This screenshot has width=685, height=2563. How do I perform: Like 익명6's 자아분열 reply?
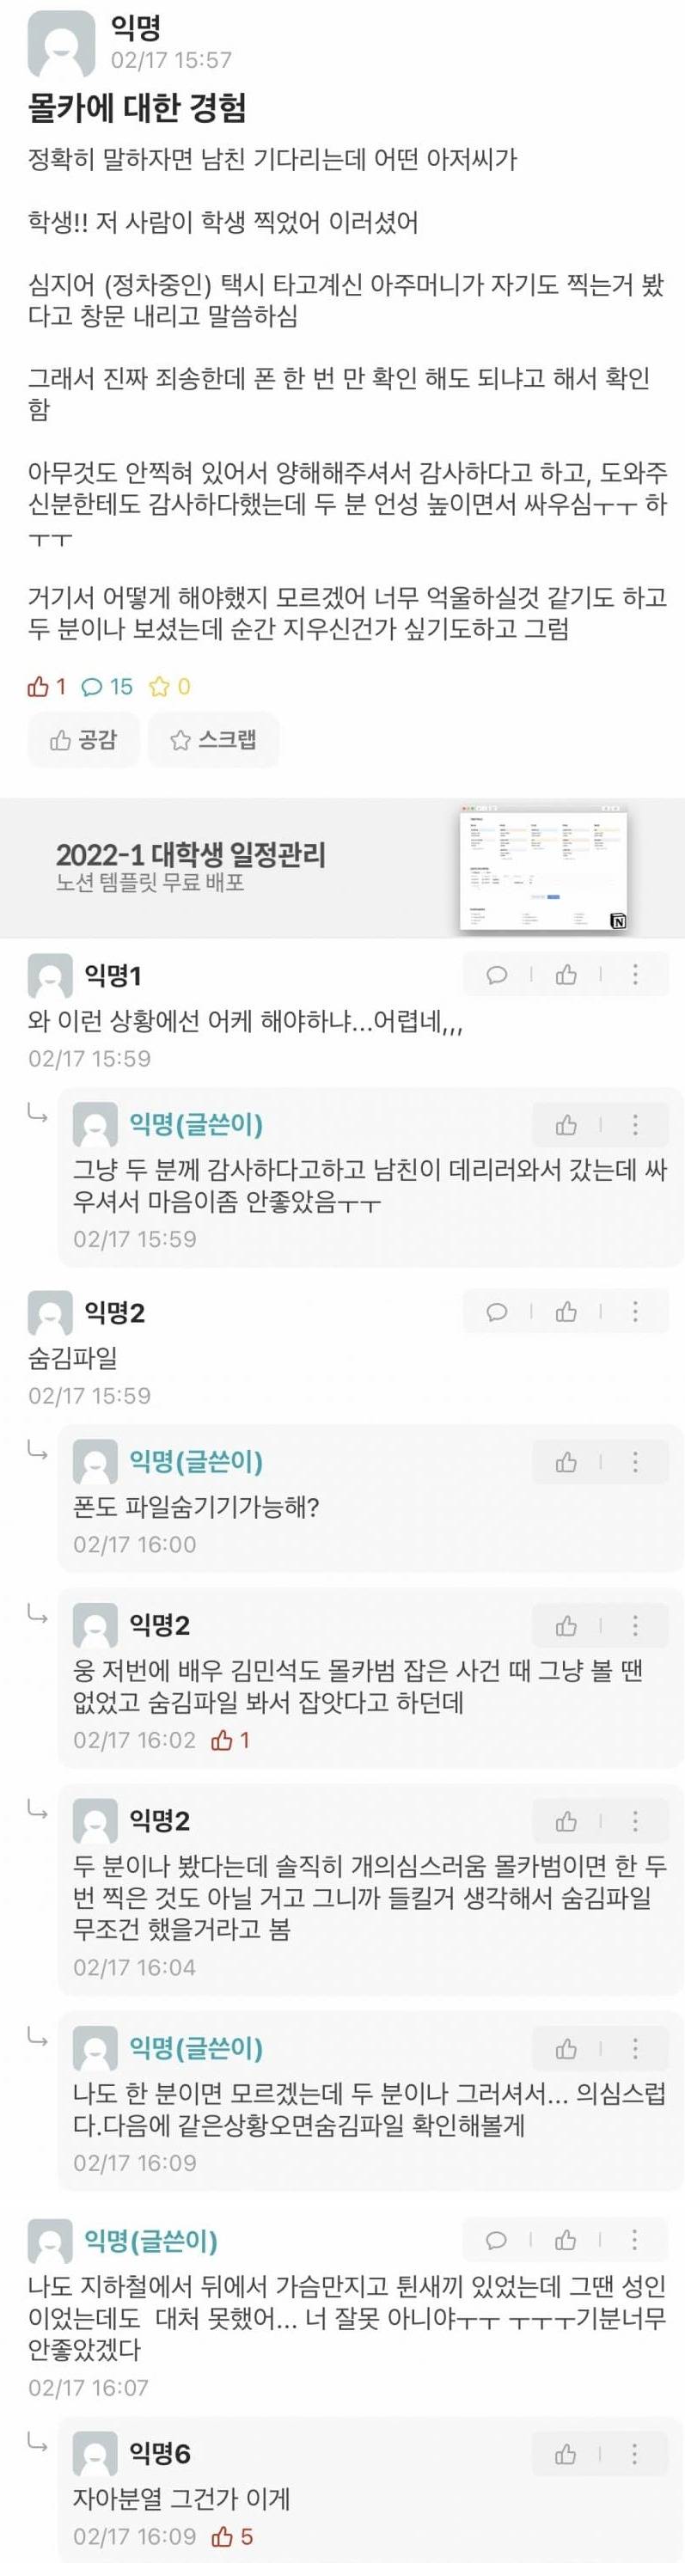[x=566, y=2456]
